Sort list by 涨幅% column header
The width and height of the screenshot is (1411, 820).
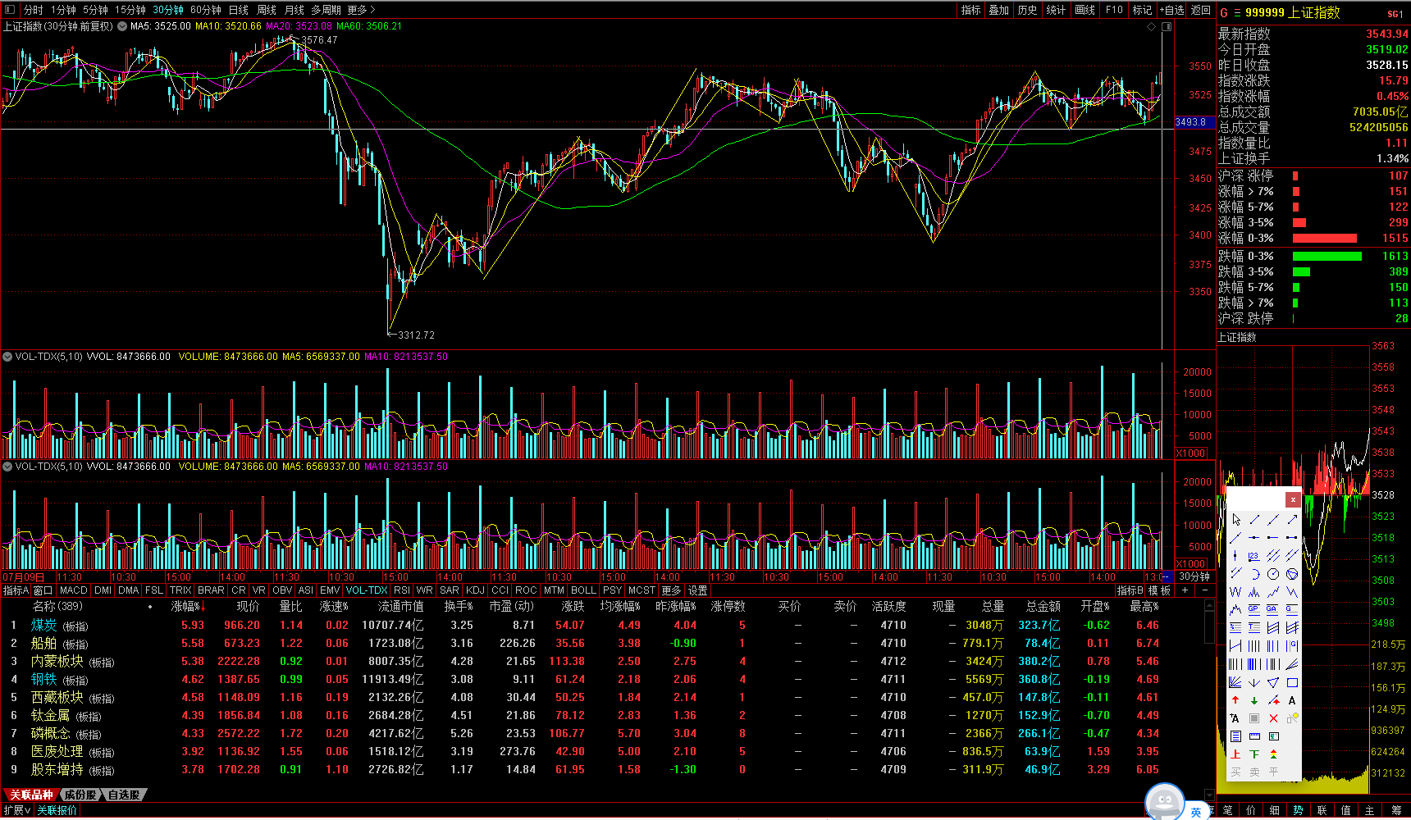click(188, 607)
